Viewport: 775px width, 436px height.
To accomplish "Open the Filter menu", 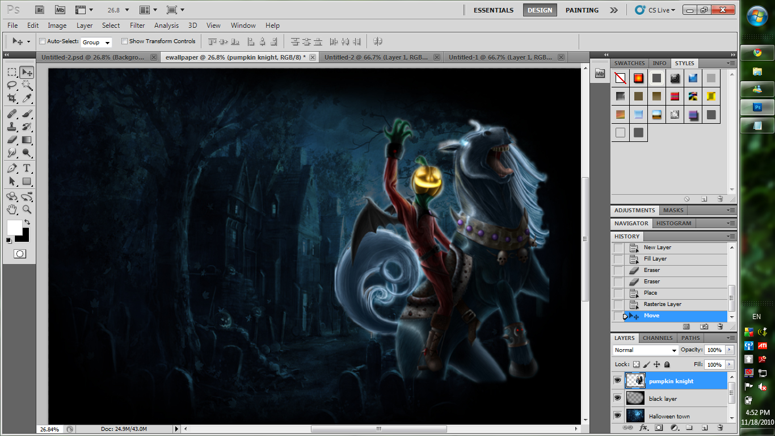I will point(137,25).
